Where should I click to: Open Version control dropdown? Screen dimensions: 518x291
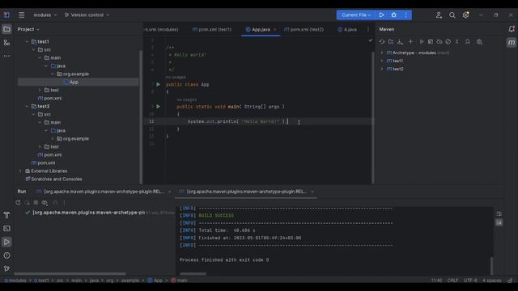[87, 15]
